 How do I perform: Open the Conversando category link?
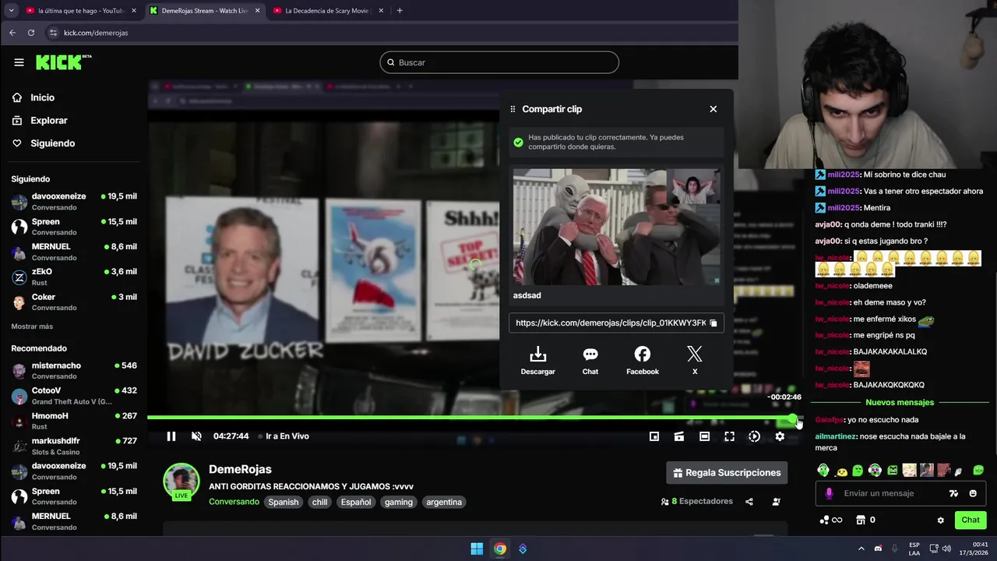234,502
